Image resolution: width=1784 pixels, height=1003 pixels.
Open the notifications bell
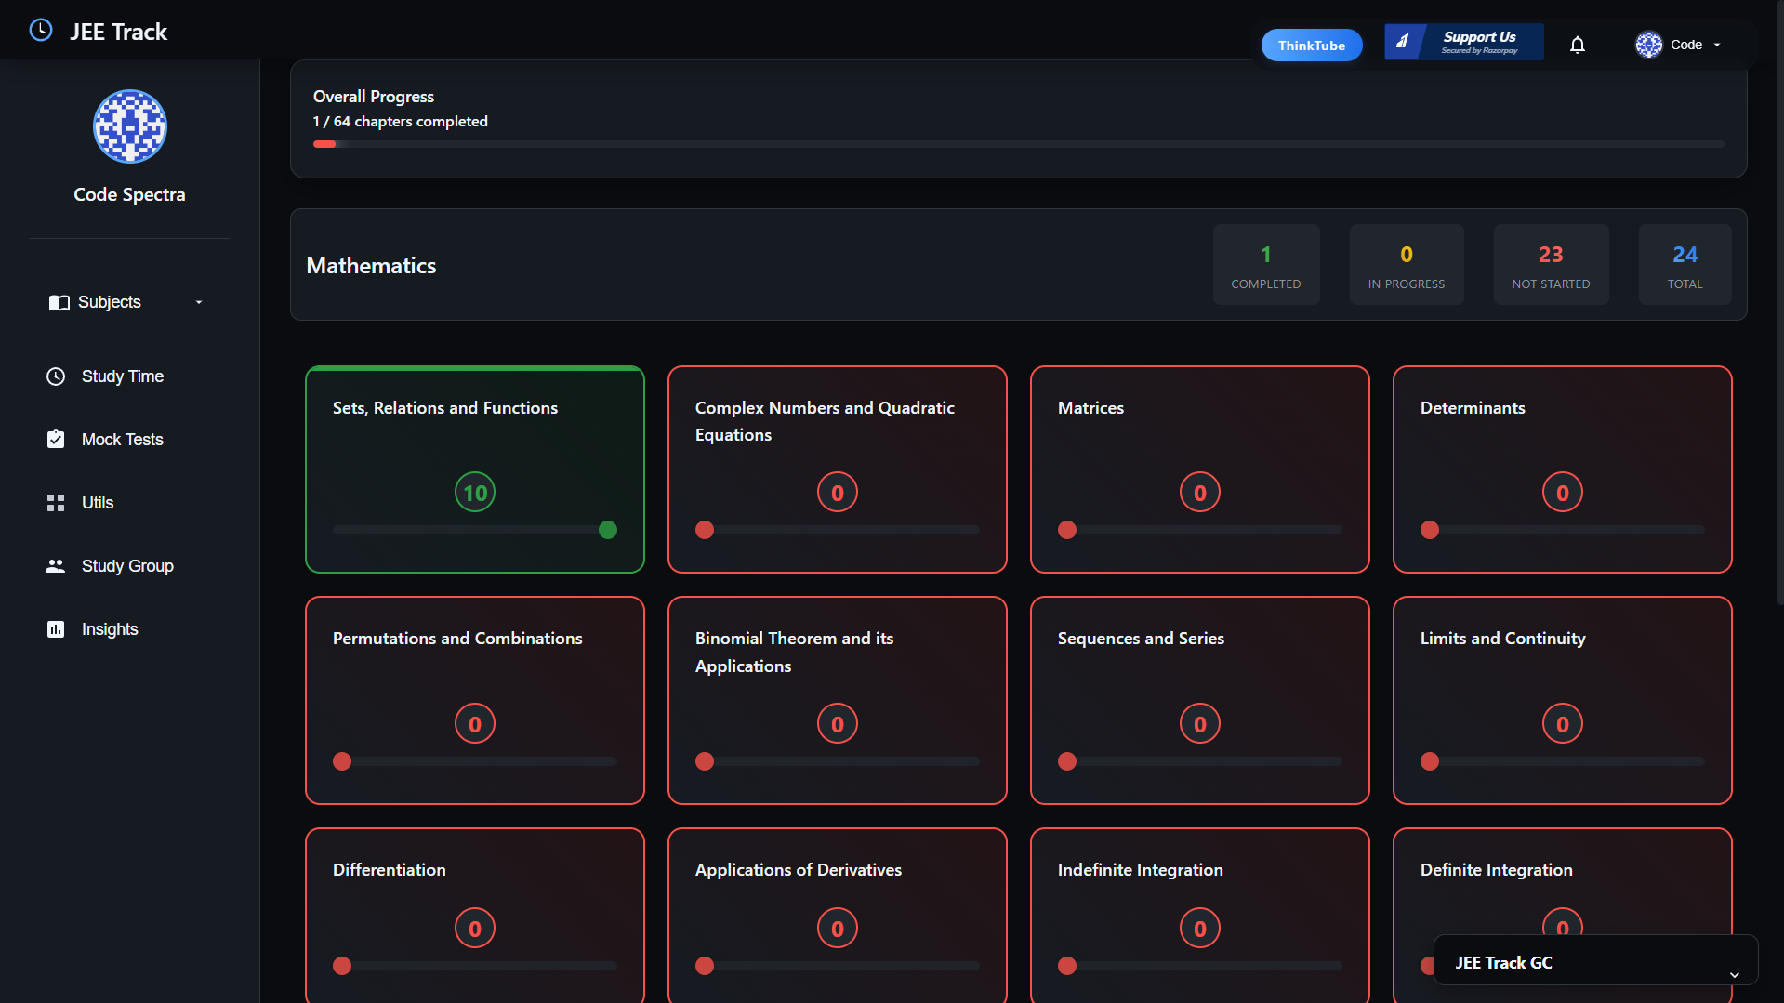coord(1578,45)
